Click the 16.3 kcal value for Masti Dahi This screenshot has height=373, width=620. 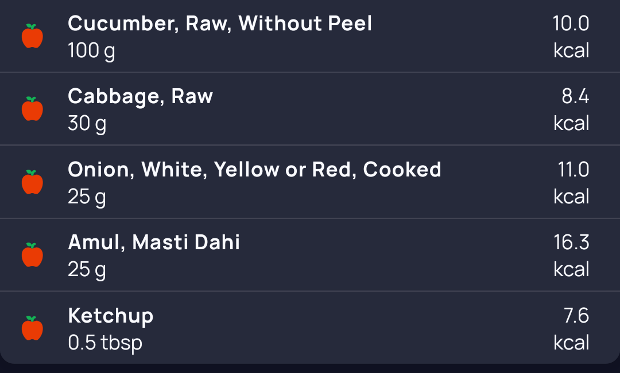571,256
